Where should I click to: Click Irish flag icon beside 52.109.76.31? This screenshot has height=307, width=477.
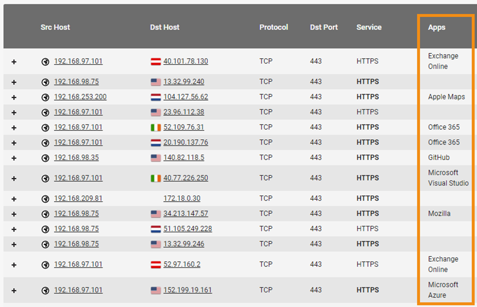(156, 128)
